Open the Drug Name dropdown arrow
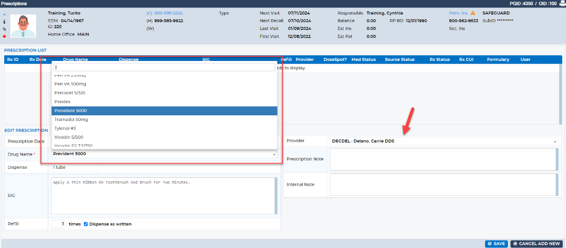Viewport: 566px width, 248px height. 274,154
